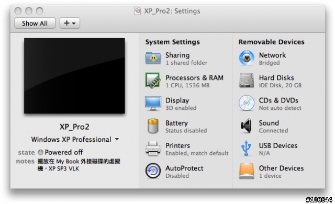Open the CDs & DVDs disc icon
The image size is (335, 204).
(247, 103)
